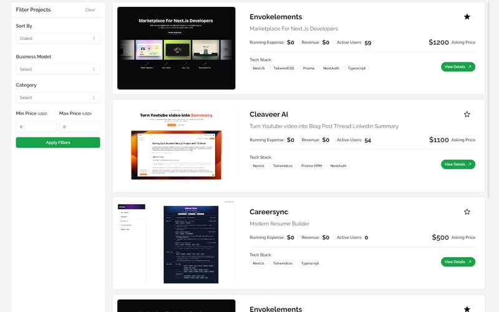
Task: Favorite Cleaveer AI with star icon
Action: 467,114
